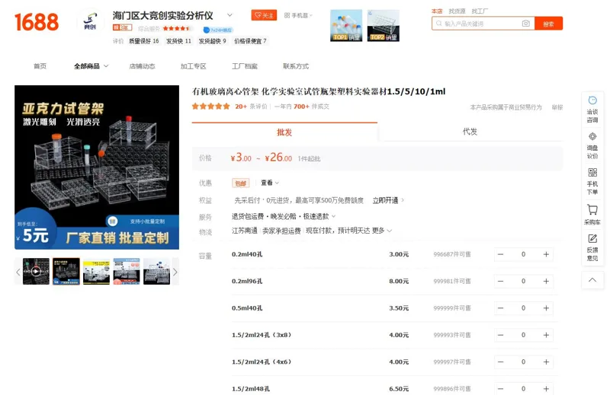The image size is (610, 395).
Task: Open the 联系方式 nav item
Action: 296,66
